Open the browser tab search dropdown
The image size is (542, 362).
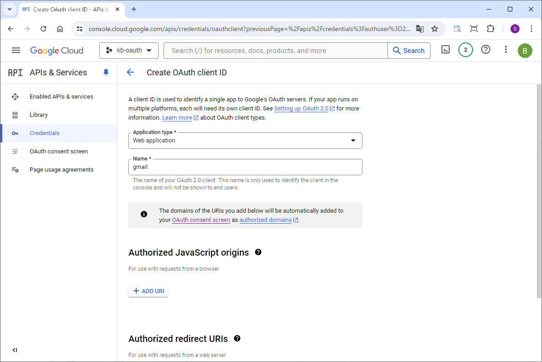click(9, 9)
